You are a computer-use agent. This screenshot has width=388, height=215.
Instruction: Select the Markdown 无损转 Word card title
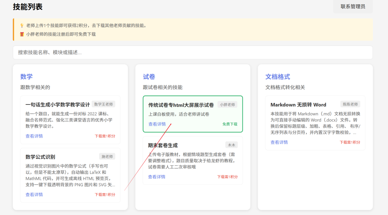pyautogui.click(x=298, y=105)
